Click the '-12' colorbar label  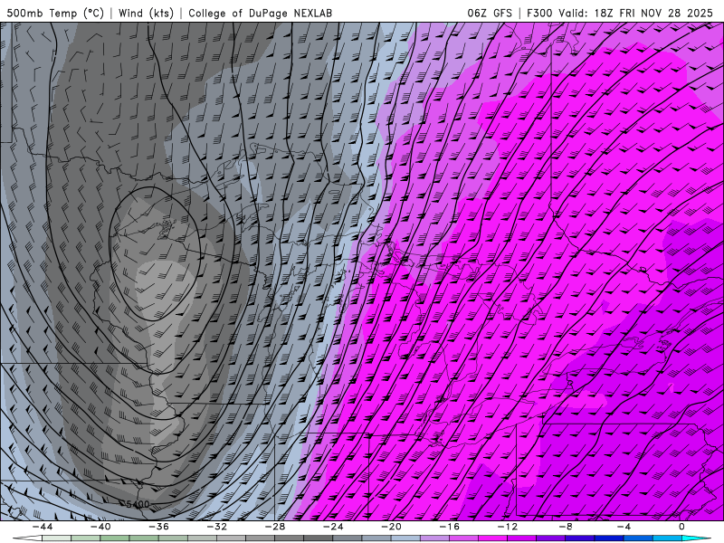[508, 527]
